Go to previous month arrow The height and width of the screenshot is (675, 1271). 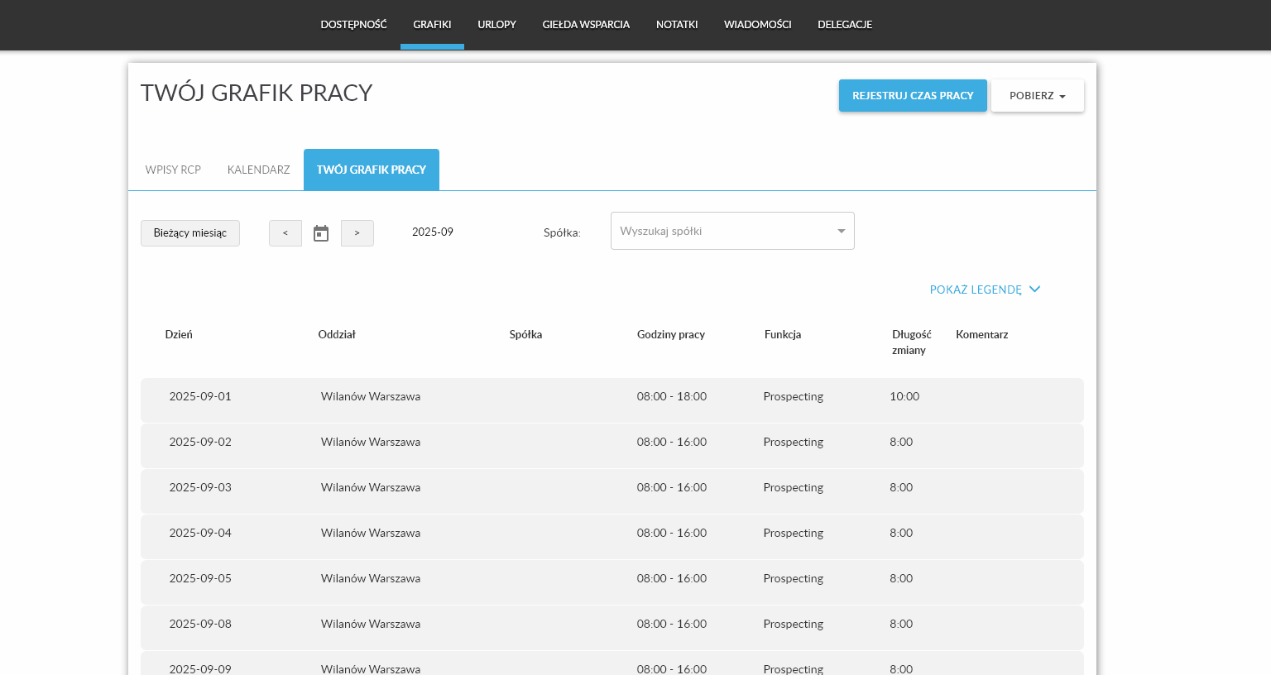[285, 233]
